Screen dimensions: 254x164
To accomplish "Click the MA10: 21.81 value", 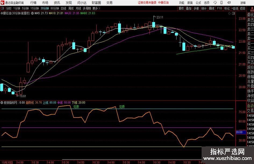I will 56,13.
